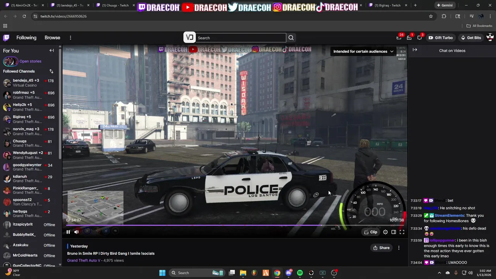
Task: Click the Share button below video
Action: 381,248
